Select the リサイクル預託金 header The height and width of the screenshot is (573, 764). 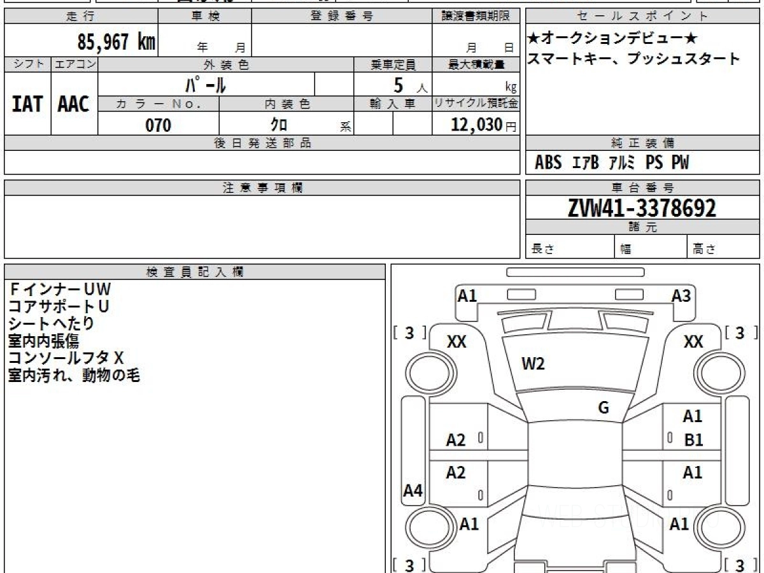point(476,104)
